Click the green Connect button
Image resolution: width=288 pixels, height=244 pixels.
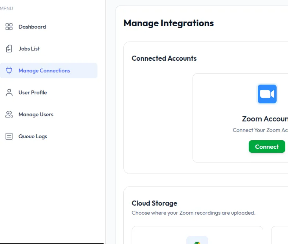point(267,146)
